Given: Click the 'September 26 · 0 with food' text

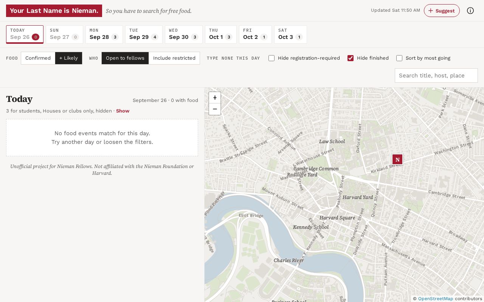Looking at the screenshot, I should tap(165, 100).
